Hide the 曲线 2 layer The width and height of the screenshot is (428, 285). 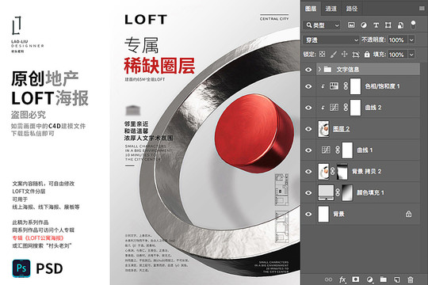click(308, 108)
